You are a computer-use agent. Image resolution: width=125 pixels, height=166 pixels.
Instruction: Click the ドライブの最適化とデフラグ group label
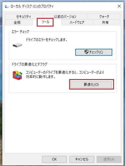coord(29,64)
